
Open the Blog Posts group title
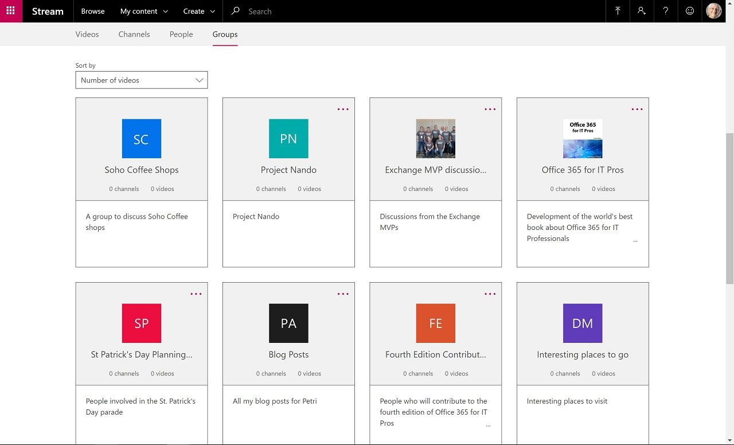tap(288, 354)
